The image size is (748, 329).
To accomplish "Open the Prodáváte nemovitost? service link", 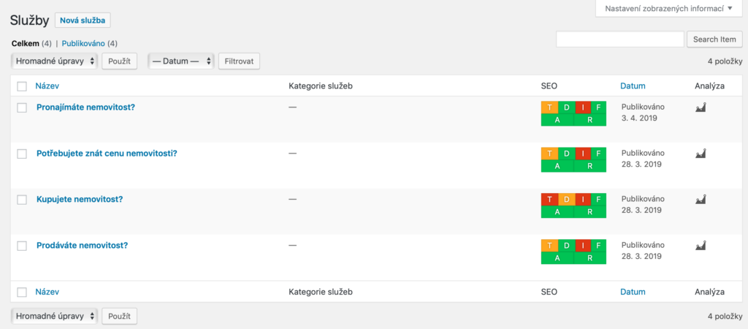I will 82,246.
